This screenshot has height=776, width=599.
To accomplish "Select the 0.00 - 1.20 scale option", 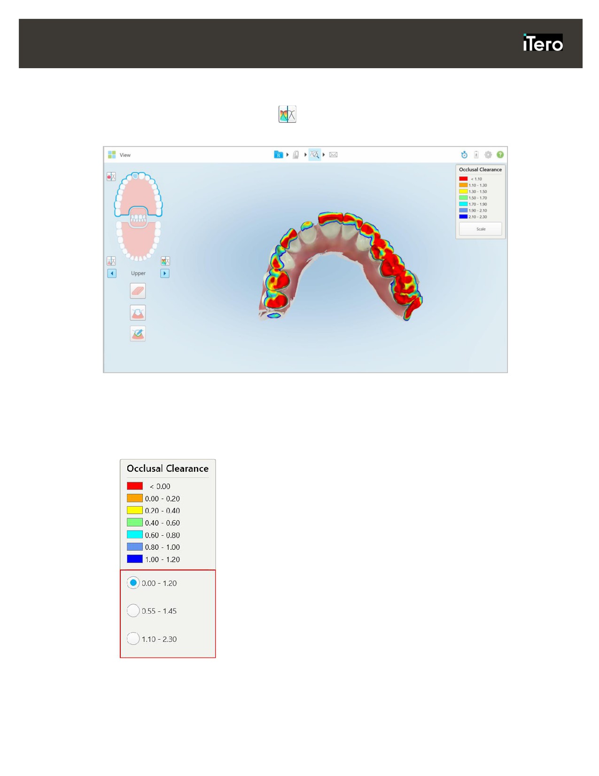I will pos(133,583).
